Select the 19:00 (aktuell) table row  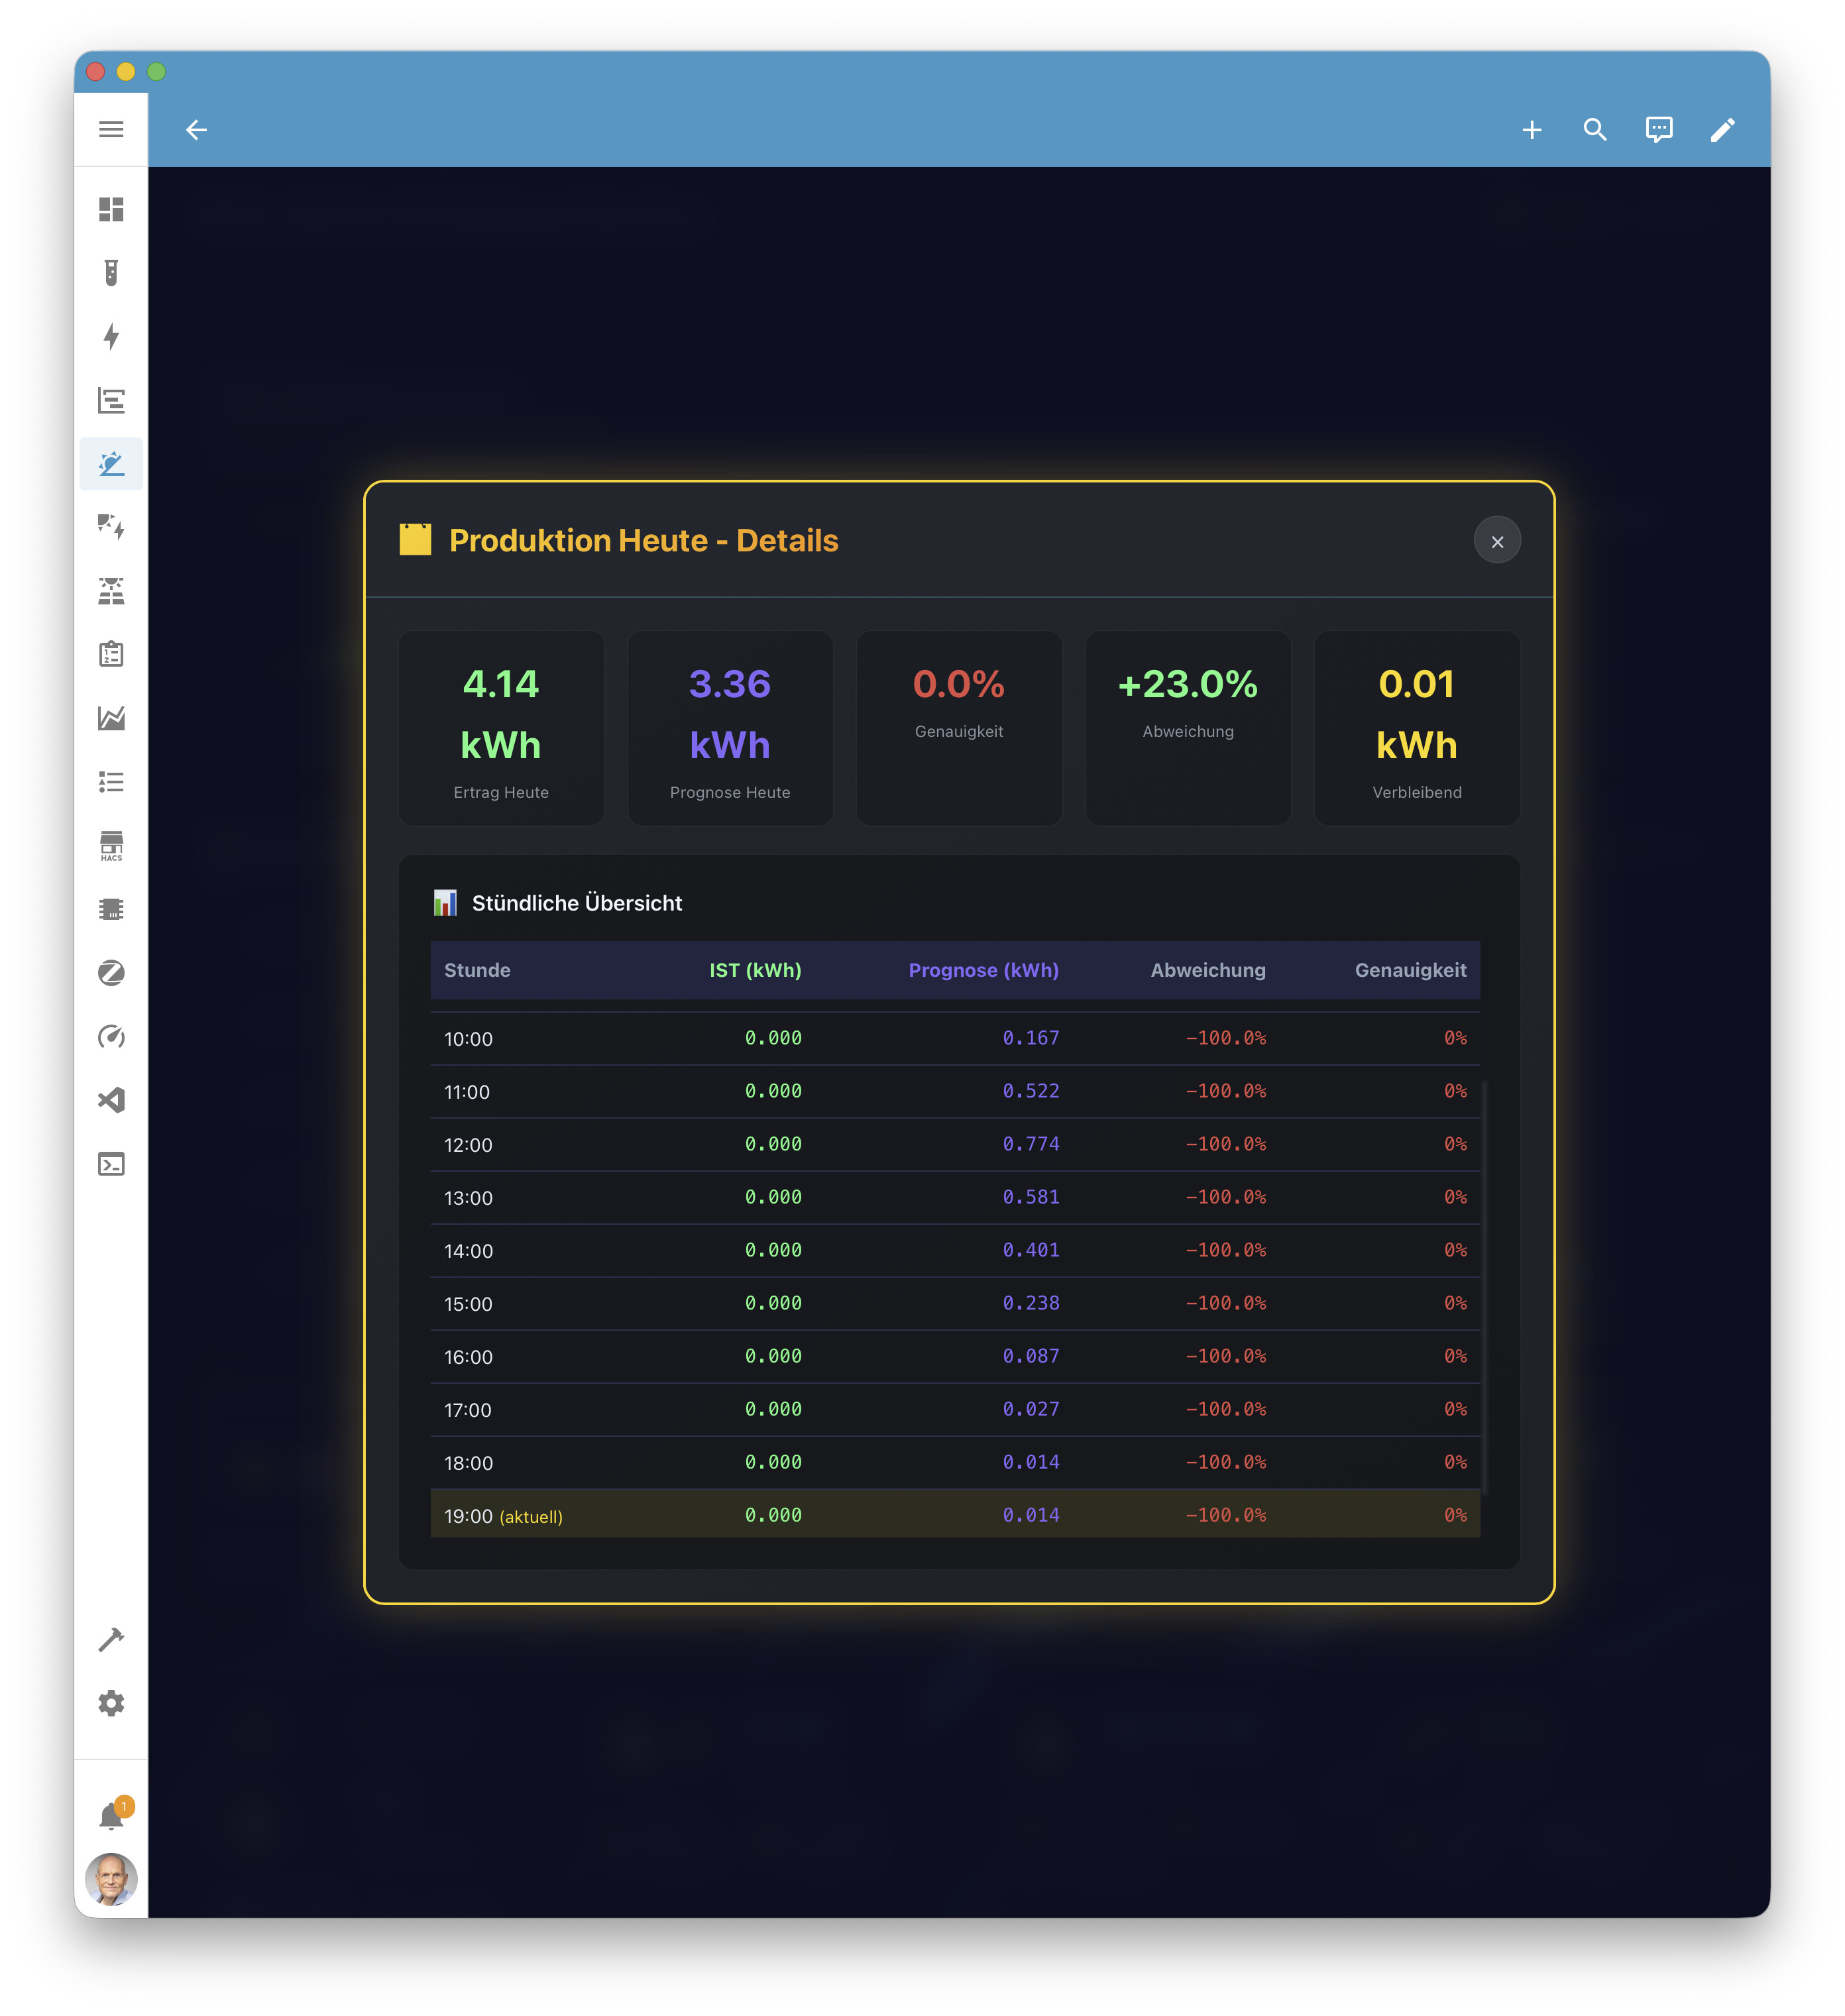tap(954, 1515)
